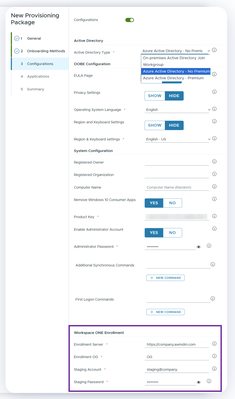Select Azure Active Directory - Premium option

(x=173, y=78)
